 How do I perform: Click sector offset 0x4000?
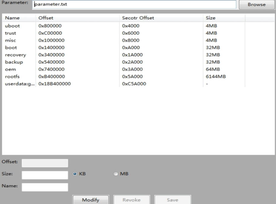[131, 26]
